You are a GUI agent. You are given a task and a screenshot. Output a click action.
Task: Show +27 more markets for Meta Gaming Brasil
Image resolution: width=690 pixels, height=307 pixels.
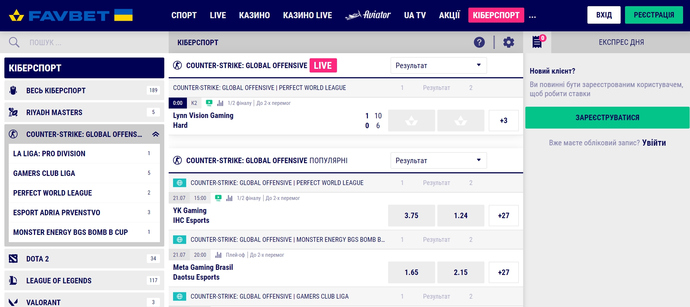503,272
